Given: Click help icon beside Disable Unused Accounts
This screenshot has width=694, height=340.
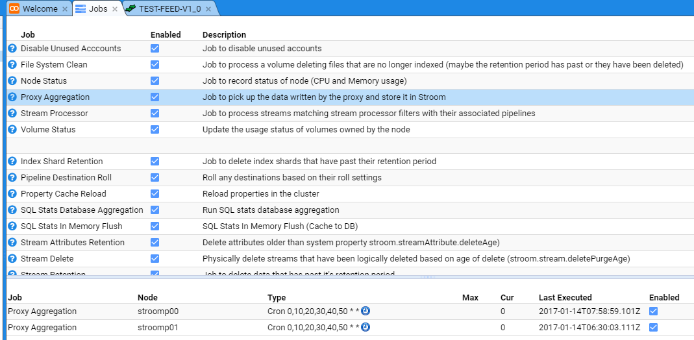Looking at the screenshot, I should (x=12, y=49).
